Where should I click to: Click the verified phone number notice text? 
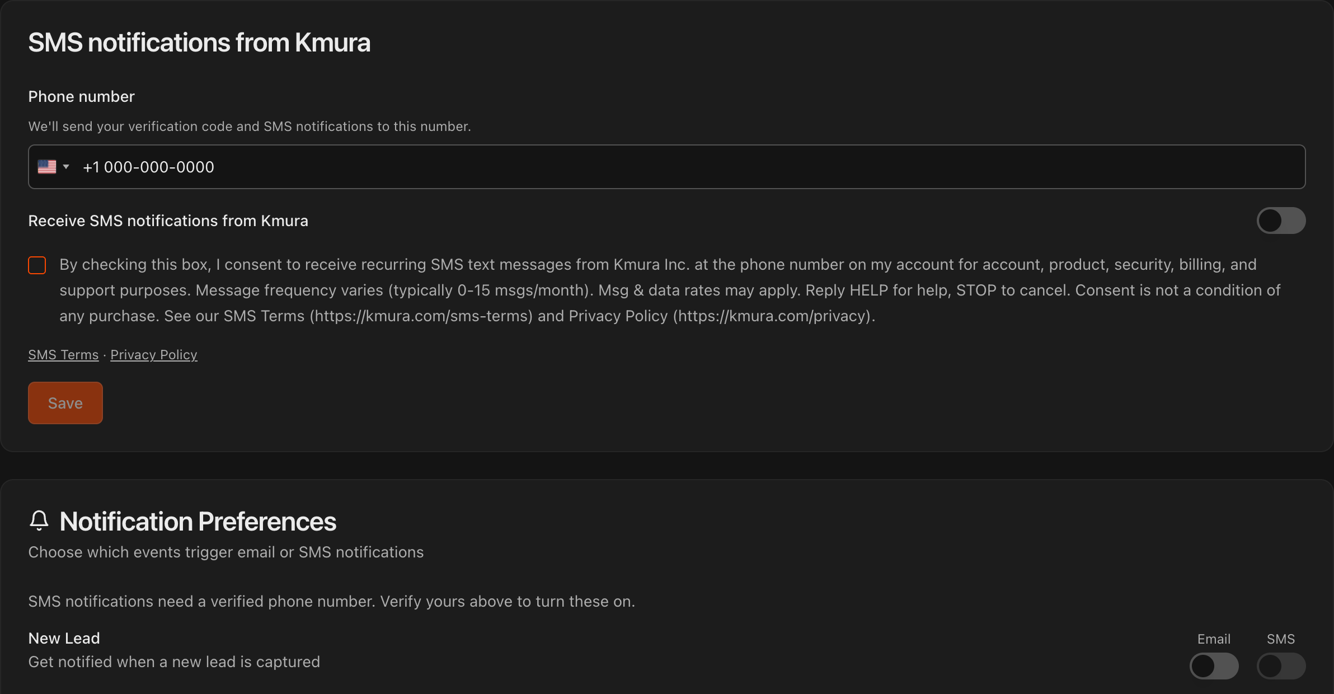(x=332, y=601)
